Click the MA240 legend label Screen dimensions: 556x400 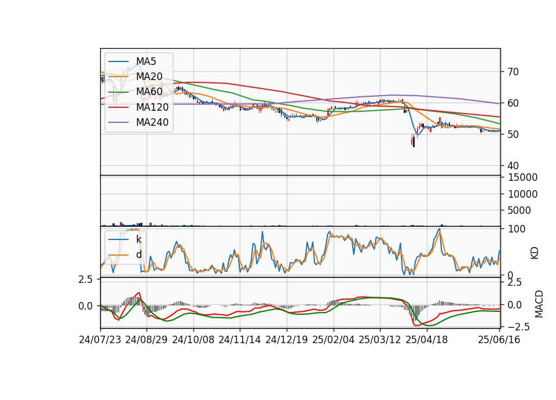[x=152, y=122]
